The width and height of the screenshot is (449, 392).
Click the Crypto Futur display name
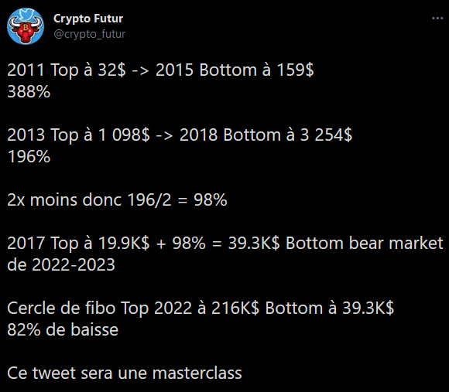[x=88, y=19]
